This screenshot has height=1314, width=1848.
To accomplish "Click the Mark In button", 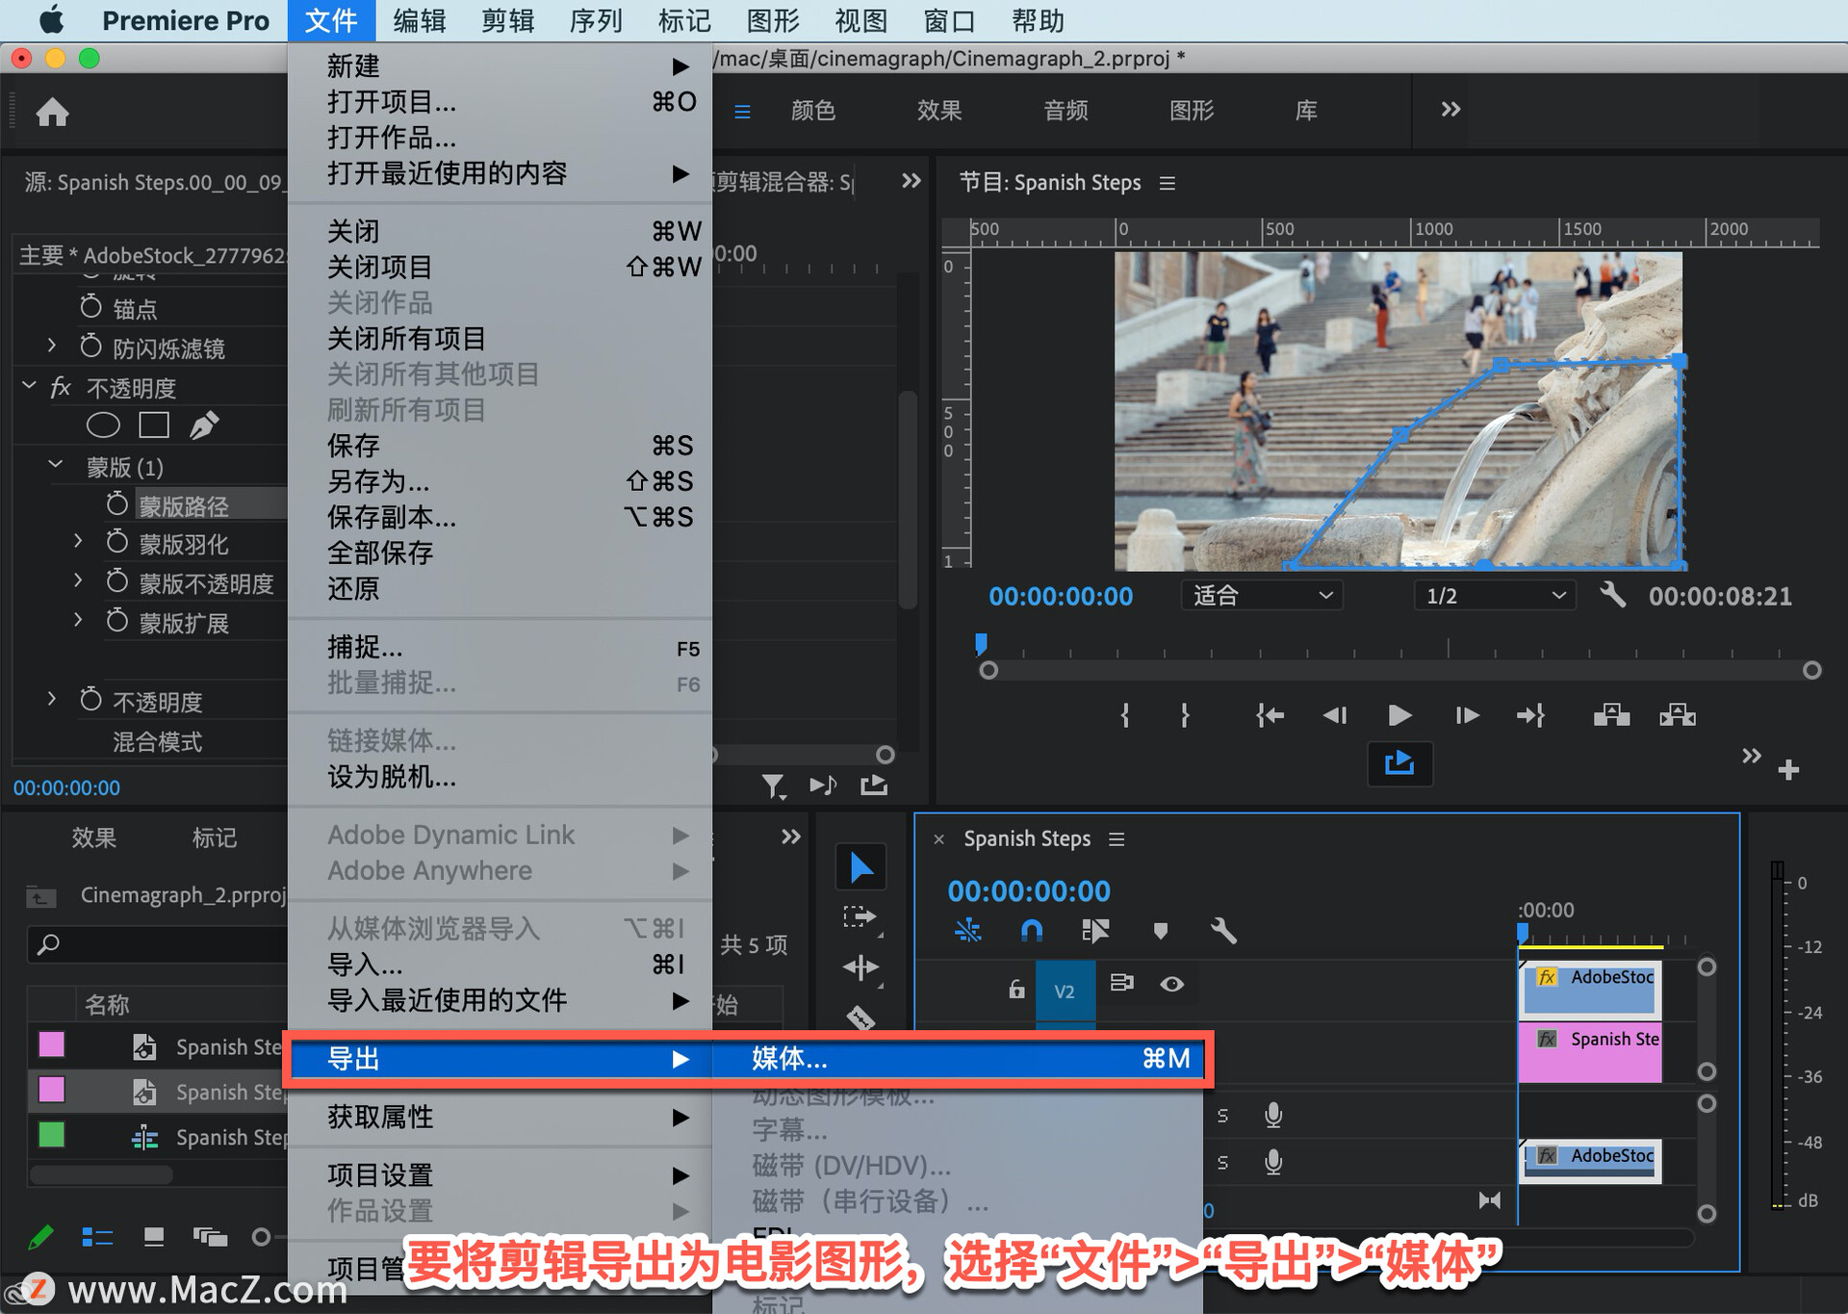I will 1125,715.
